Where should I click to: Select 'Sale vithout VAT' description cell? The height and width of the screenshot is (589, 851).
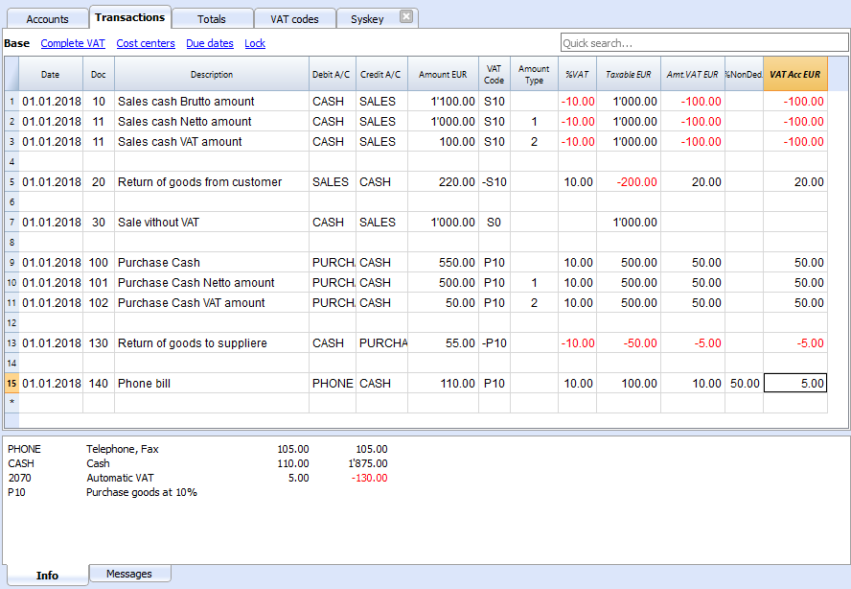(x=212, y=223)
